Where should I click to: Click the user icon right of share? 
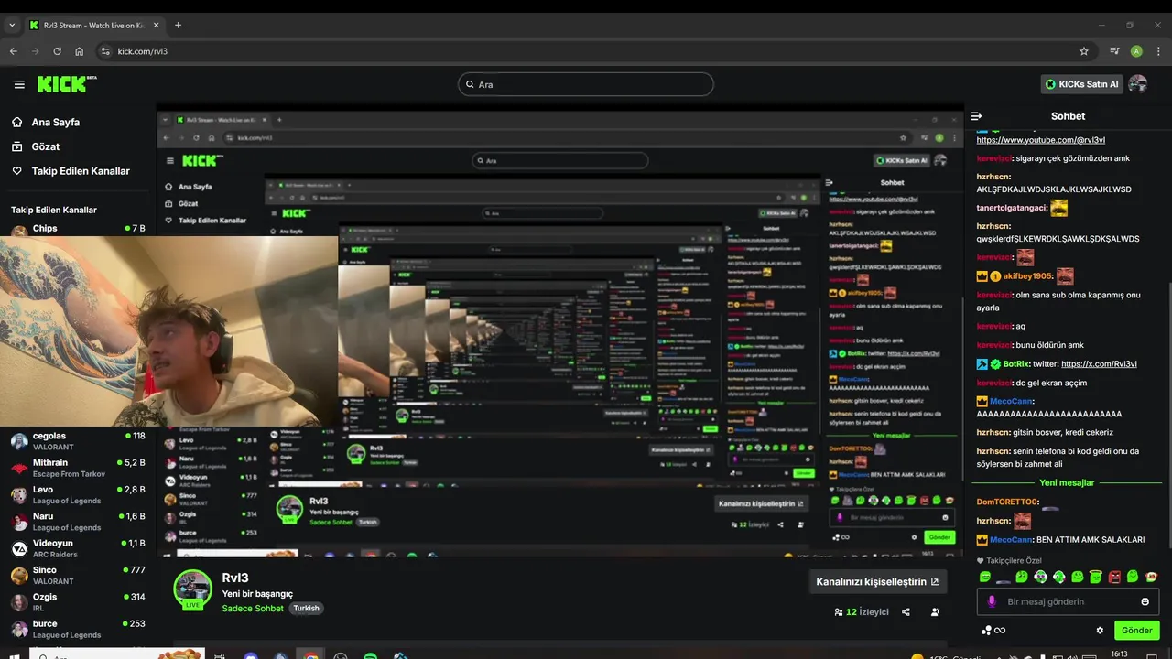[x=935, y=612]
